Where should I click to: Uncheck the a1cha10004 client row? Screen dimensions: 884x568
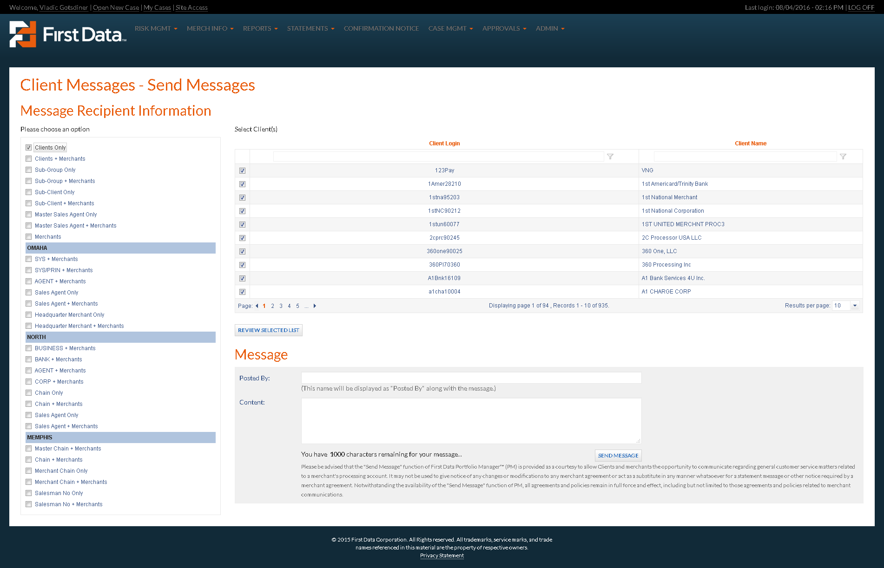[242, 292]
